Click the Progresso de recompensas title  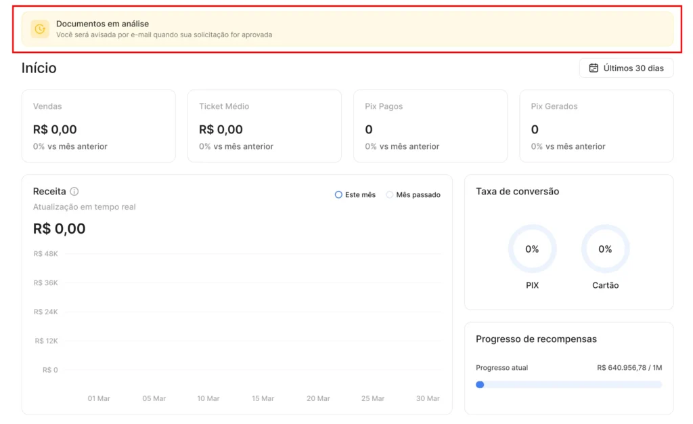click(536, 339)
